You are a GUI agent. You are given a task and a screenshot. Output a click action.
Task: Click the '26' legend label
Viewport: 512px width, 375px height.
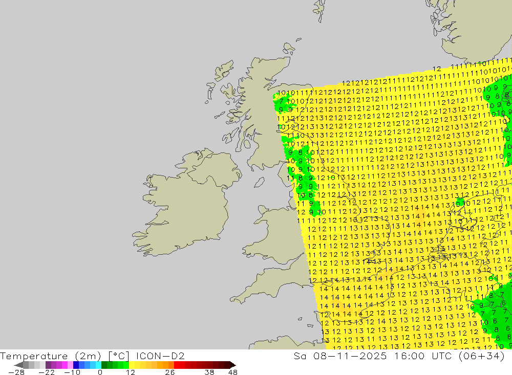click(x=170, y=372)
